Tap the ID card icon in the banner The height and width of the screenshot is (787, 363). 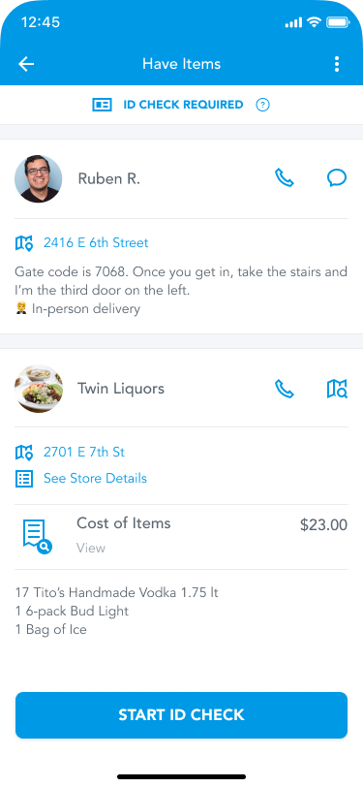coord(103,105)
